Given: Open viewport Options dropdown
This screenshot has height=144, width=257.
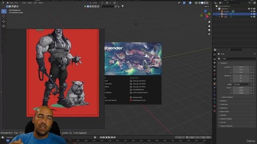Looking at the screenshot, I should pyautogui.click(x=207, y=6).
